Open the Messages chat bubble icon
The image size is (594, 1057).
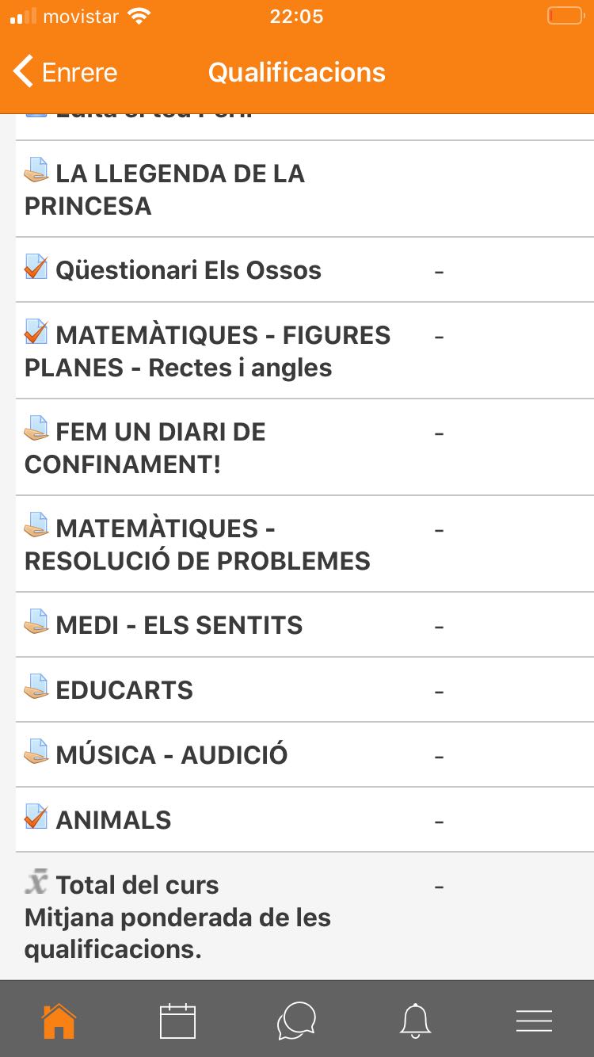[296, 1021]
